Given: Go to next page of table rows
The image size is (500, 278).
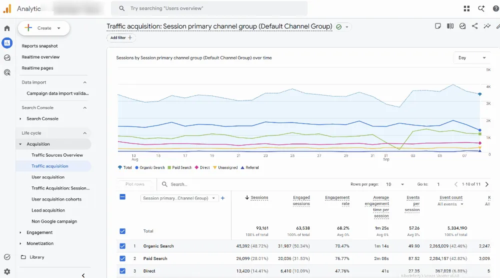Looking at the screenshot, I should [x=487, y=184].
